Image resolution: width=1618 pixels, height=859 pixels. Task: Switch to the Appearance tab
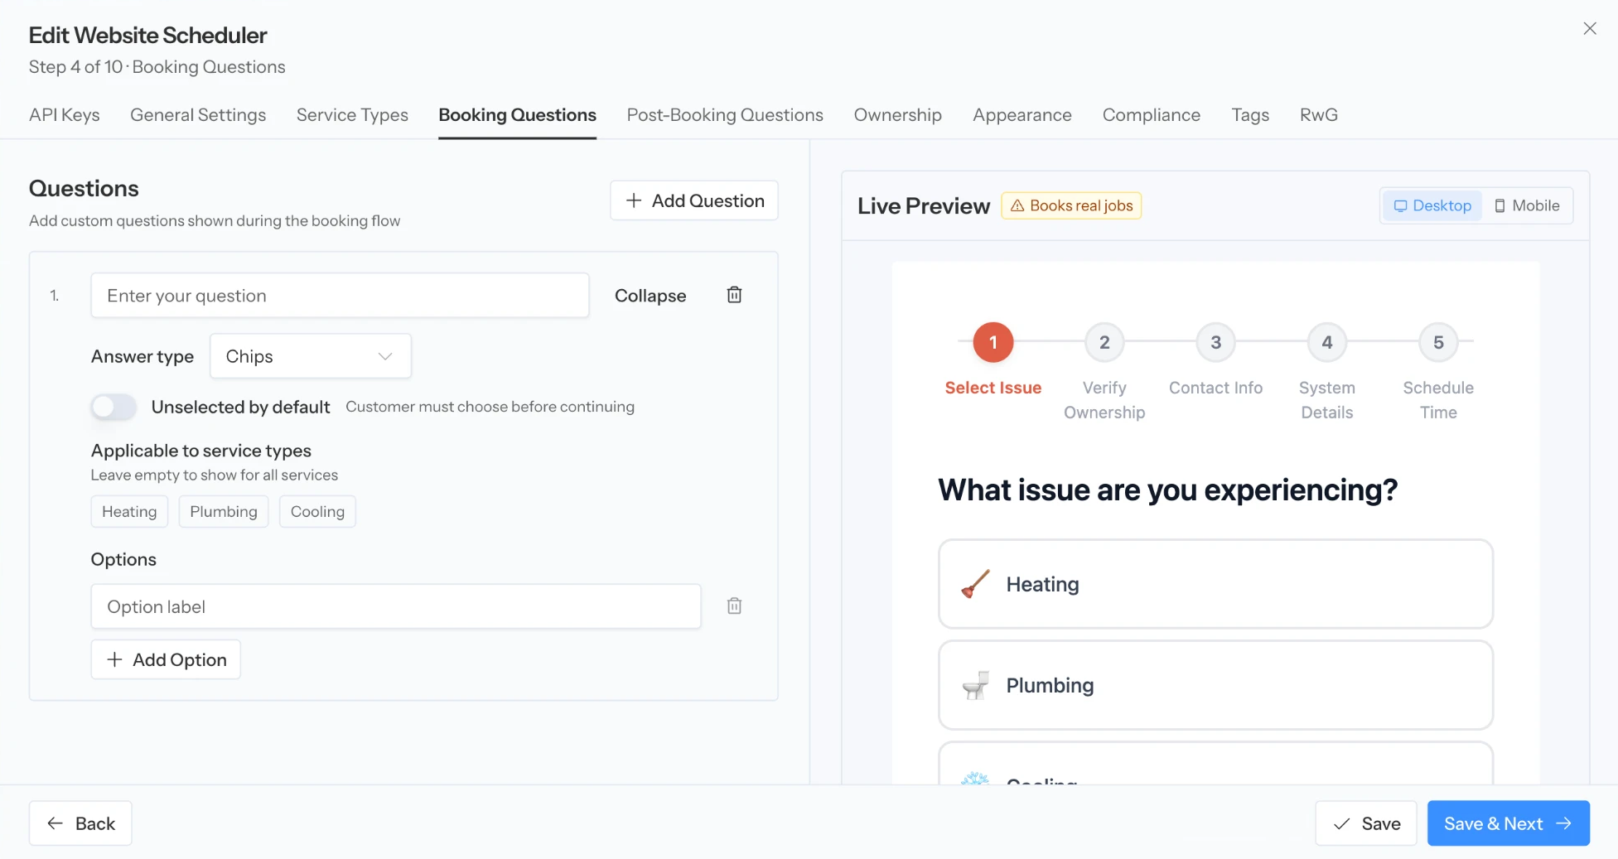tap(1022, 115)
